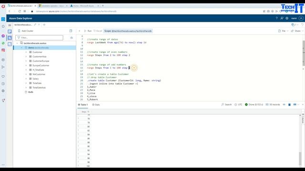Open the Data pane icon in left rail

(10, 31)
